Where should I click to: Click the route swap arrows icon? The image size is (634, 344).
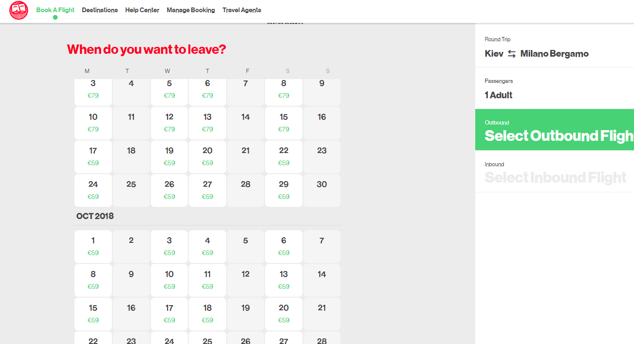(512, 54)
